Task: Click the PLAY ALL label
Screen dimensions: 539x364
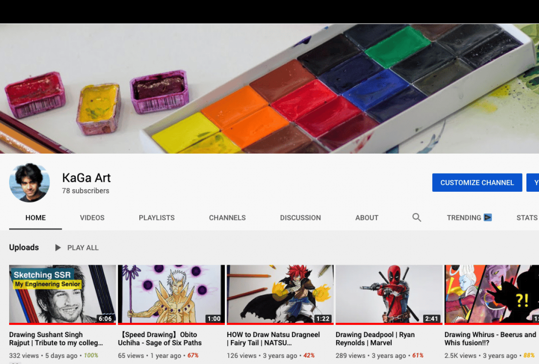Action: [x=83, y=247]
